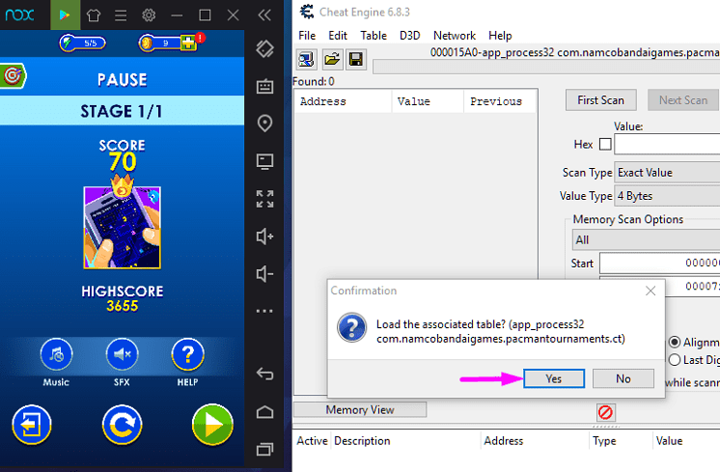Open Nox keyboard mapping icon
The width and height of the screenshot is (720, 472).
(x=265, y=86)
